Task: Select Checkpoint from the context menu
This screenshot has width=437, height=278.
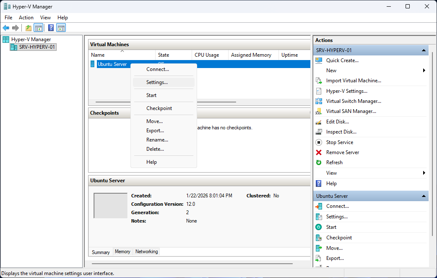Action: click(x=159, y=108)
